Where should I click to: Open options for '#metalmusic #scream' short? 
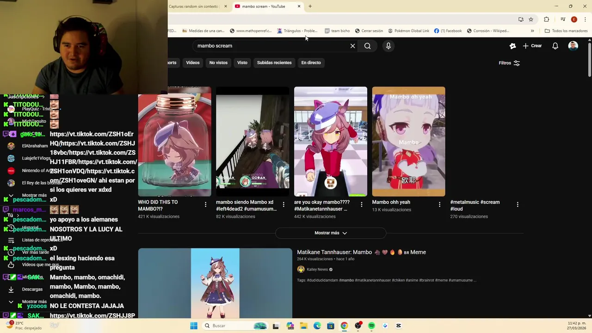coord(518,204)
